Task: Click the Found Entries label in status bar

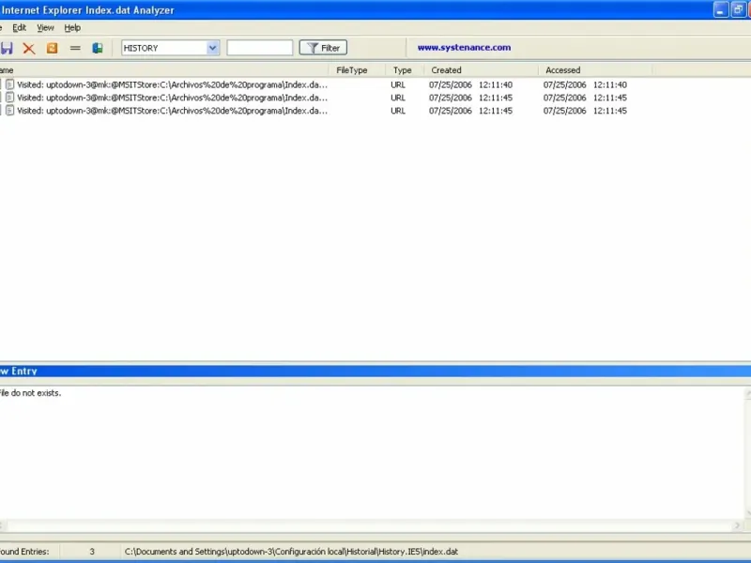Action: 24,552
